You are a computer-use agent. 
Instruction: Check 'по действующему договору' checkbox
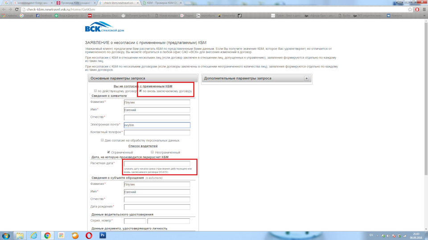point(95,91)
